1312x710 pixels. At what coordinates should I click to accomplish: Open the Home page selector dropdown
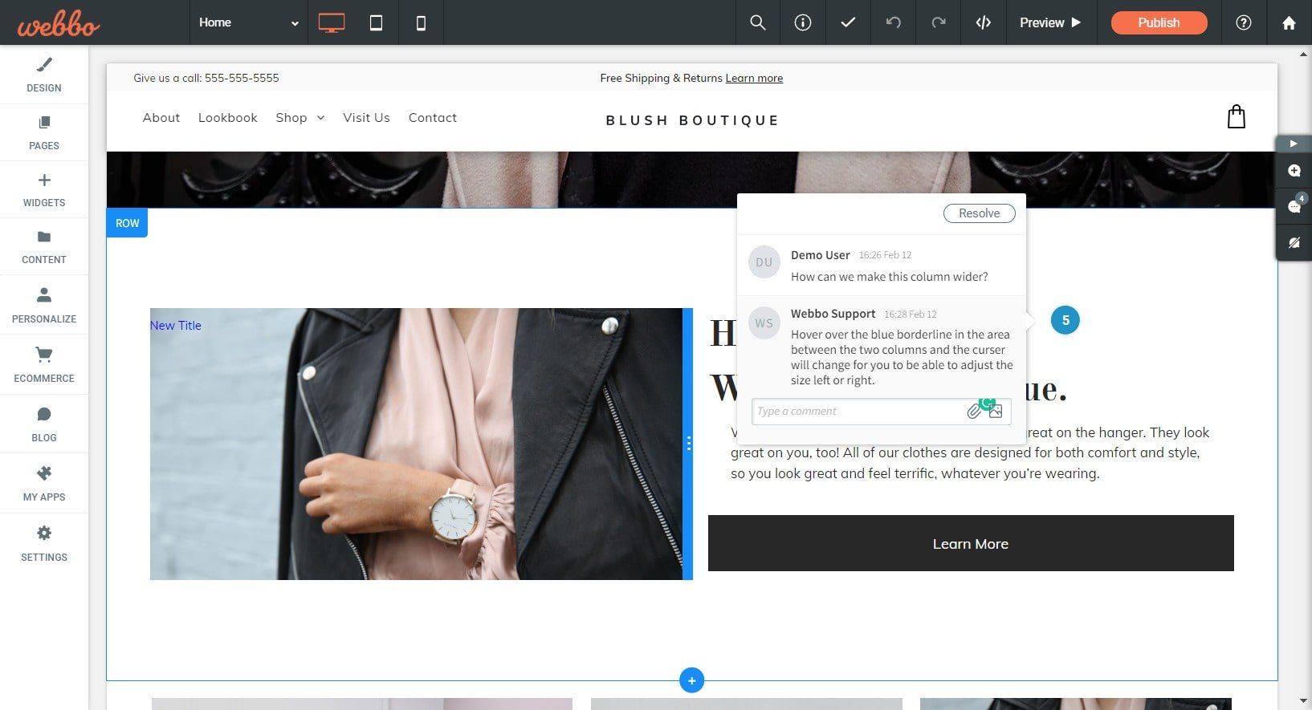249,22
